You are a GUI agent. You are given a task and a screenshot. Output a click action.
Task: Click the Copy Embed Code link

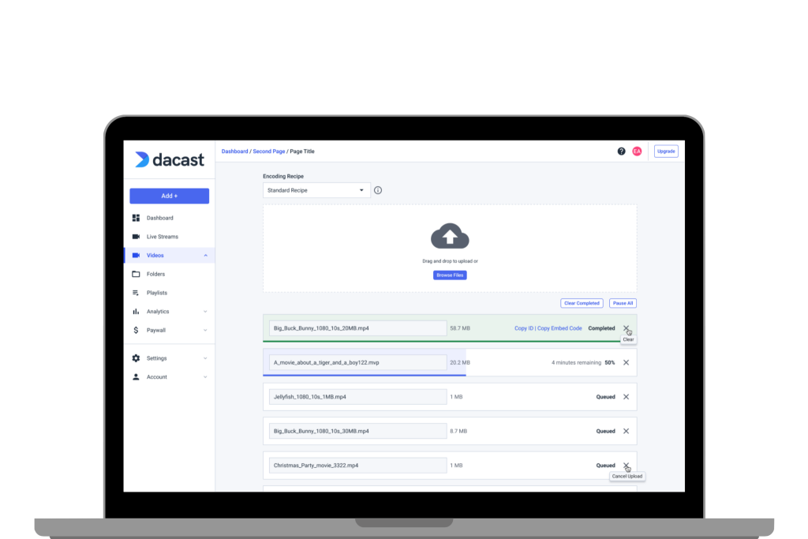(x=559, y=328)
